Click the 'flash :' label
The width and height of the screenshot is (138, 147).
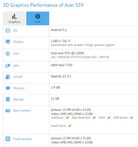pos(103,118)
